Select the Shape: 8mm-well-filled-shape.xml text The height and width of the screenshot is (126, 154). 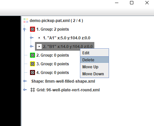[63, 81]
